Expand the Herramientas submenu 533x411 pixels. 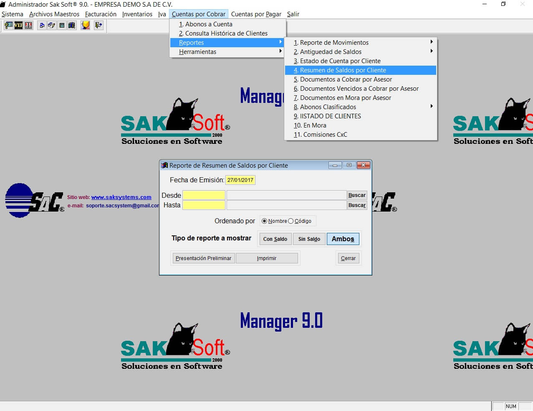[x=227, y=52]
